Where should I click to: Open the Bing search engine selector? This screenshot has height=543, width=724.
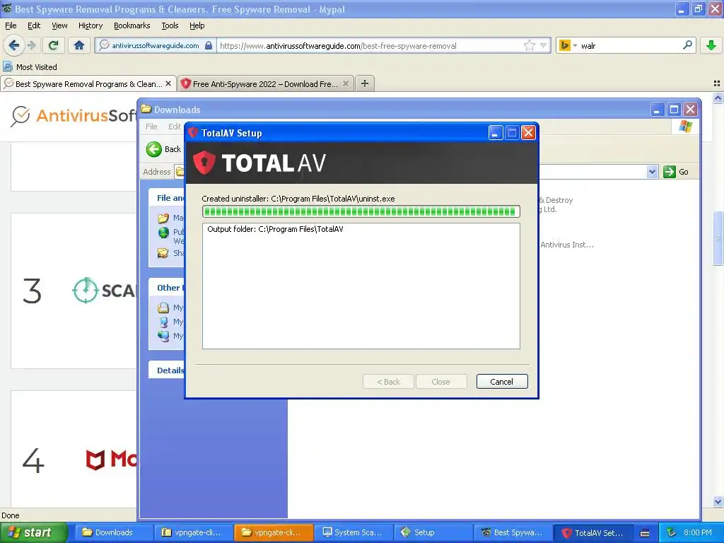(x=568, y=45)
